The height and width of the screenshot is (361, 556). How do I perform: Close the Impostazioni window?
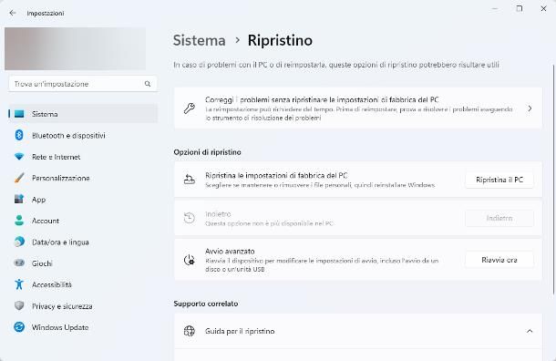click(x=543, y=8)
